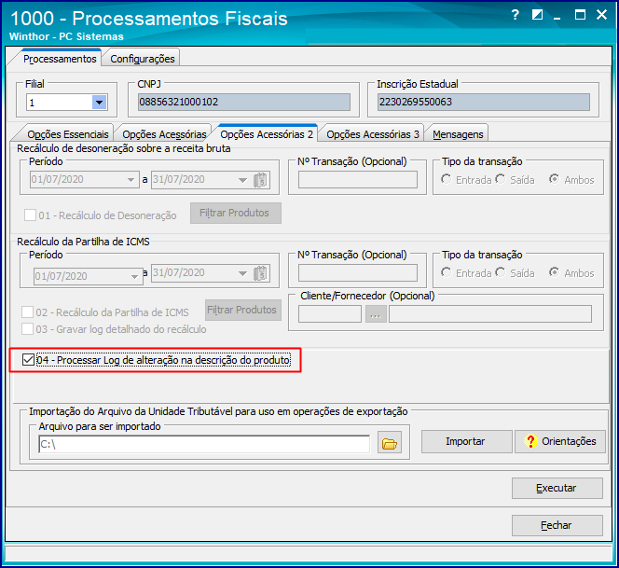Select the Opções Acessórias 2 tab

pyautogui.click(x=267, y=134)
